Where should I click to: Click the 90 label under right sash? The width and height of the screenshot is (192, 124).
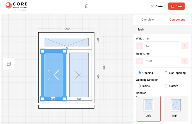click(x=79, y=99)
